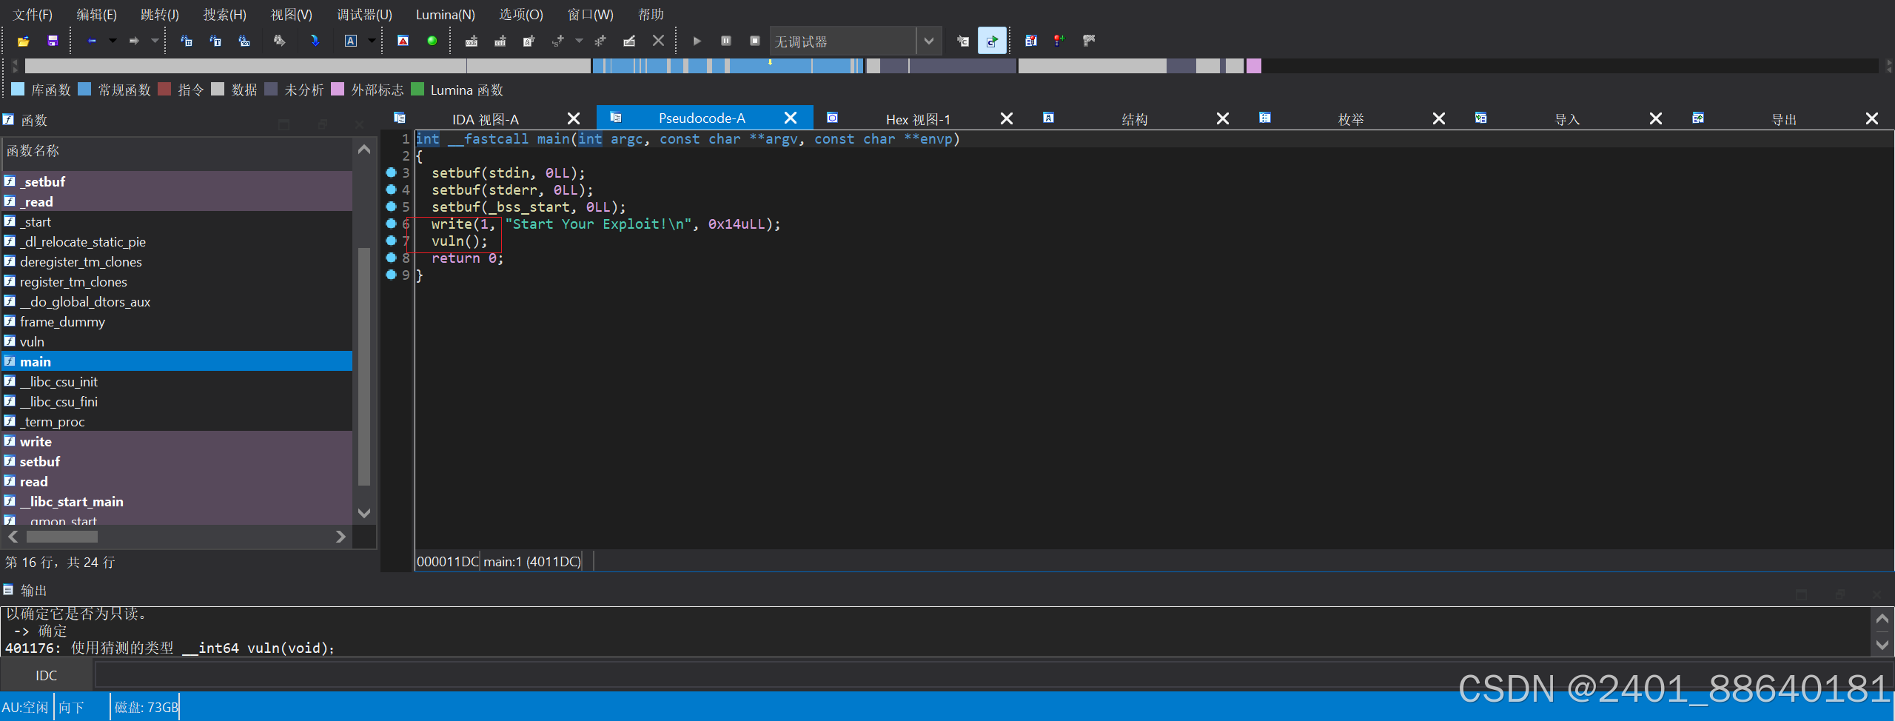Click the open file folder icon
This screenshot has height=721, width=1895.
(x=23, y=41)
